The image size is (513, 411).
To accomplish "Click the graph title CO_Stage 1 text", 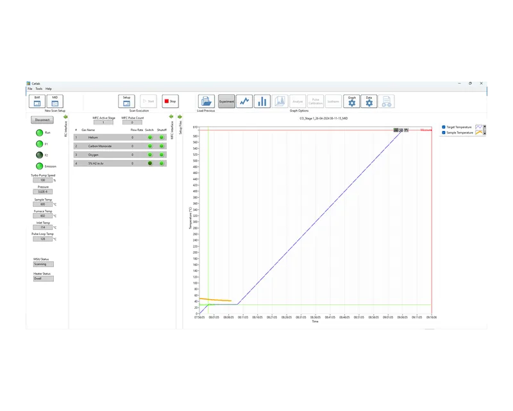I will (324, 118).
